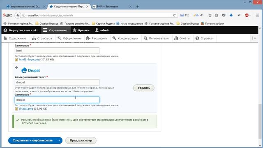Open the bookmarks list clipboard icon
This screenshot has height=148, width=263.
pos(217,15)
